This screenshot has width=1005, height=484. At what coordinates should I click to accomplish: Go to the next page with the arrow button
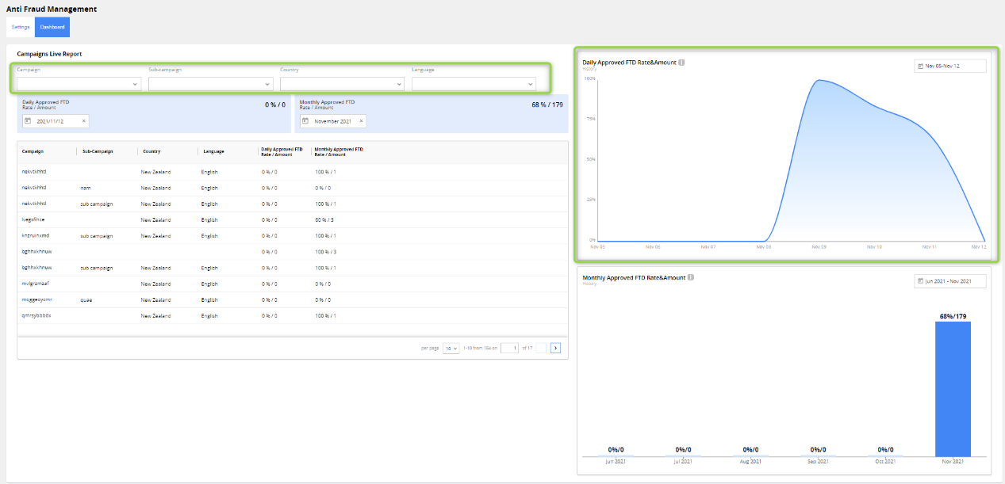point(555,348)
